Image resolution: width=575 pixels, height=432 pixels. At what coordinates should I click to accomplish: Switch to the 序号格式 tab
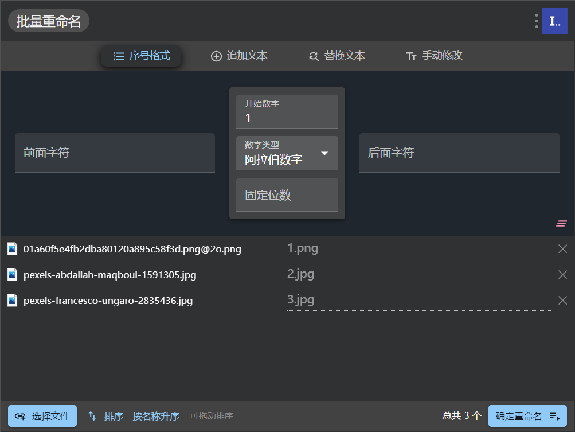pyautogui.click(x=141, y=56)
